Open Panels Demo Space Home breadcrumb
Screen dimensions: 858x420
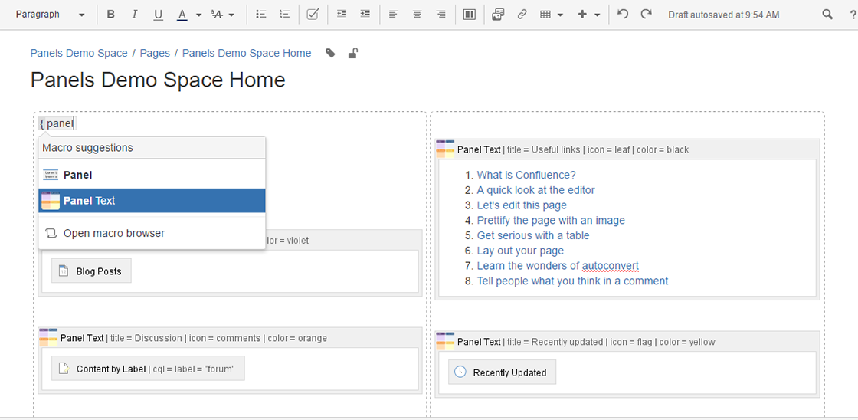point(246,53)
